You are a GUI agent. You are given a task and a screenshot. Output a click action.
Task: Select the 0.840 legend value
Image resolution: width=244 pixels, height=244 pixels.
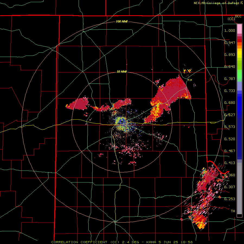click(x=230, y=67)
